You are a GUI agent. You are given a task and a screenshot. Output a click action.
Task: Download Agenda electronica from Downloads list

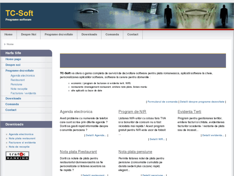21,134
